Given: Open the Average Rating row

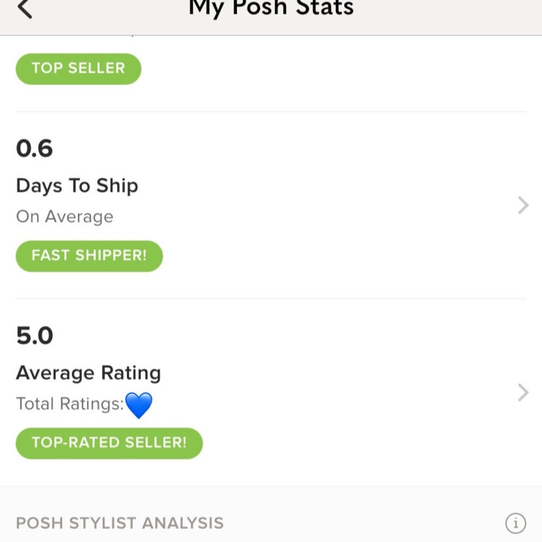Looking at the screenshot, I should 271,392.
